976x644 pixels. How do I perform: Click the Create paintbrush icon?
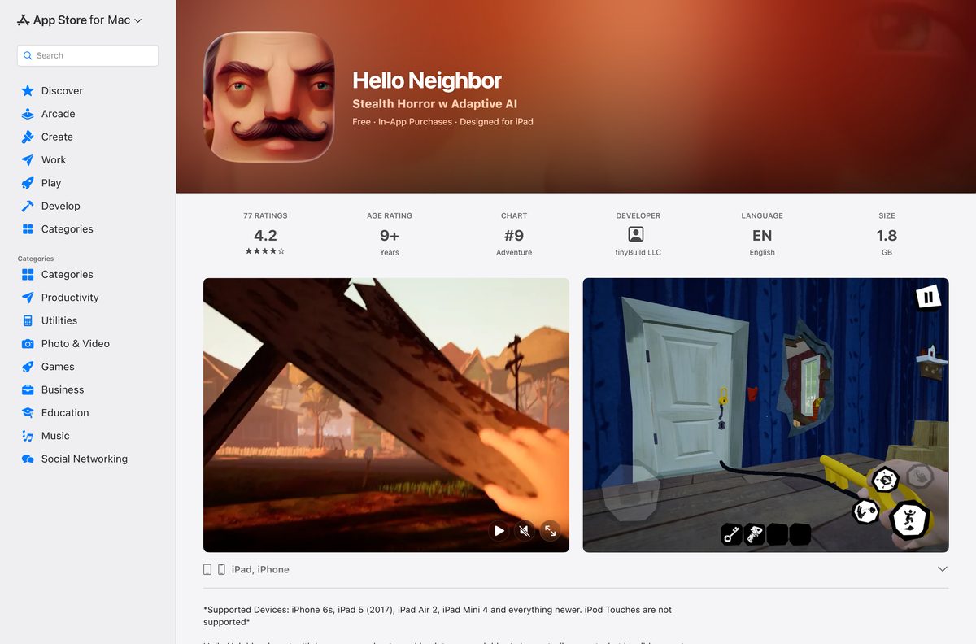[28, 137]
